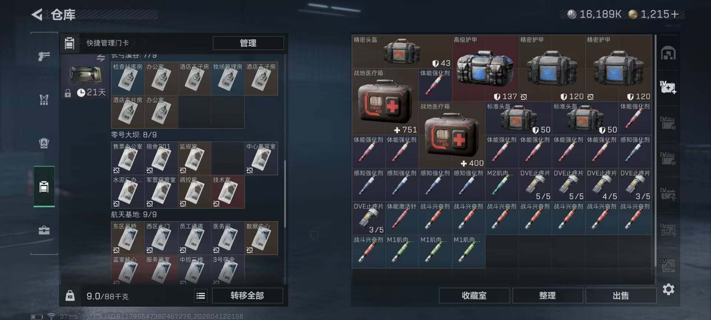Open the backpack category icon in sidebar
Image resolution: width=711 pixels, height=320 pixels.
[44, 143]
